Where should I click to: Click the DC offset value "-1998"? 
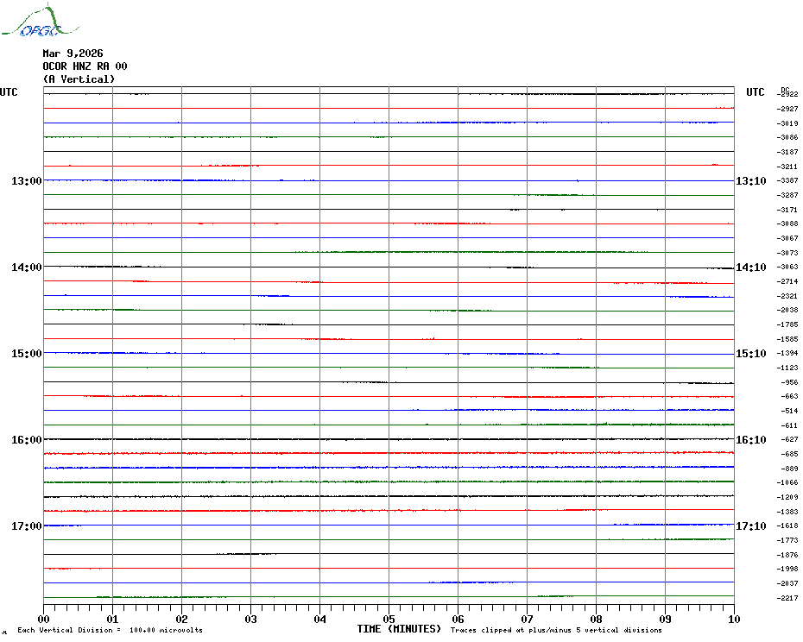(x=787, y=570)
